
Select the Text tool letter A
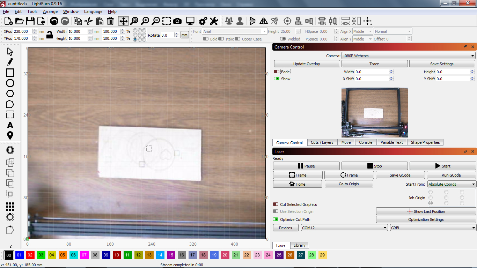[10, 125]
